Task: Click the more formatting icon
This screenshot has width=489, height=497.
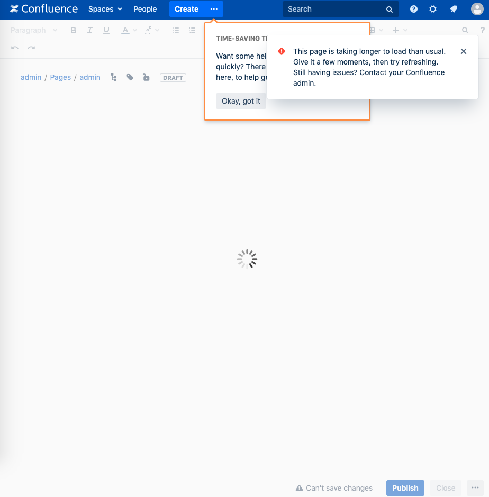Action: point(148,30)
